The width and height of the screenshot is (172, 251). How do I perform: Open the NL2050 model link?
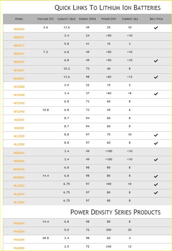pos(19,145)
